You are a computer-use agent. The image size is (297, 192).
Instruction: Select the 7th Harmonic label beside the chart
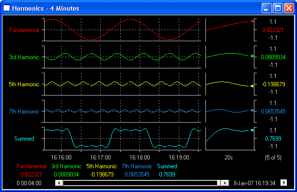pos(24,111)
